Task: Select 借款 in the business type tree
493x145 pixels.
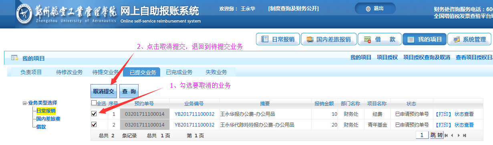Action: click(41, 127)
